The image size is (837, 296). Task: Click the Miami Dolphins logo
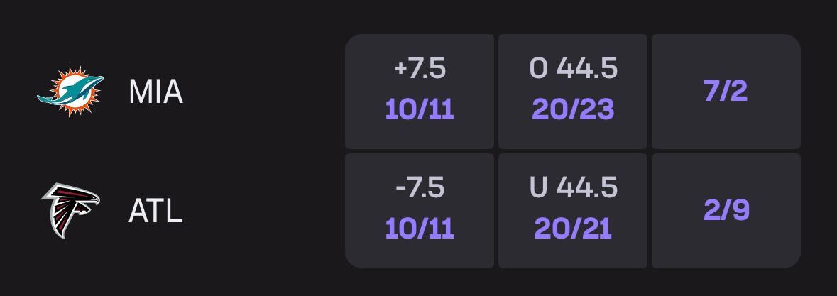70,92
